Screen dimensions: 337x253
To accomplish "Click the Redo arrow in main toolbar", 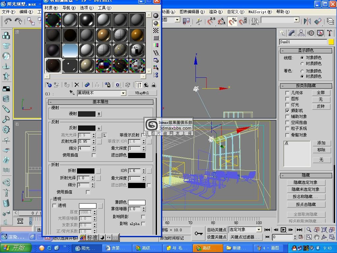I will 18,21.
